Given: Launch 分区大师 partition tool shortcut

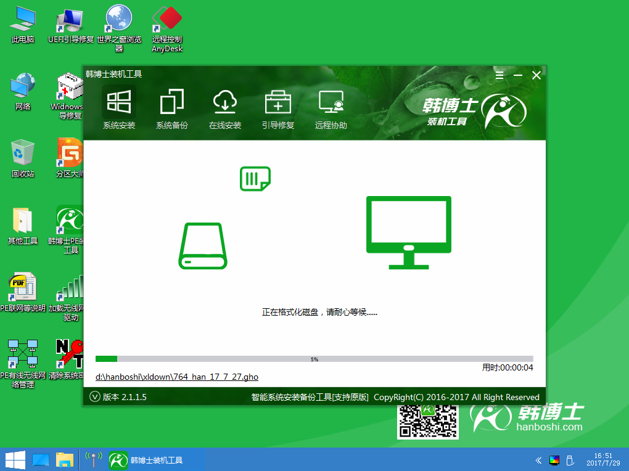Looking at the screenshot, I should pos(70,158).
